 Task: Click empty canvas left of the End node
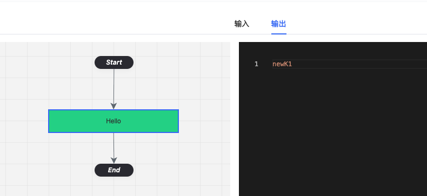(x=49, y=170)
